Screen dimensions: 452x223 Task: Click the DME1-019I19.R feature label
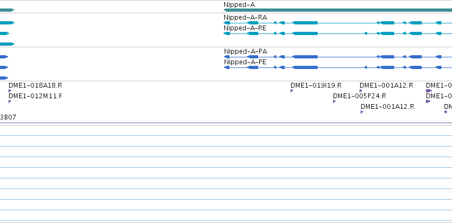(x=316, y=85)
